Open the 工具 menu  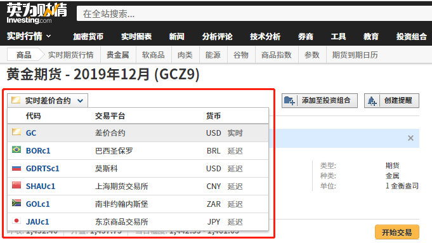point(338,36)
